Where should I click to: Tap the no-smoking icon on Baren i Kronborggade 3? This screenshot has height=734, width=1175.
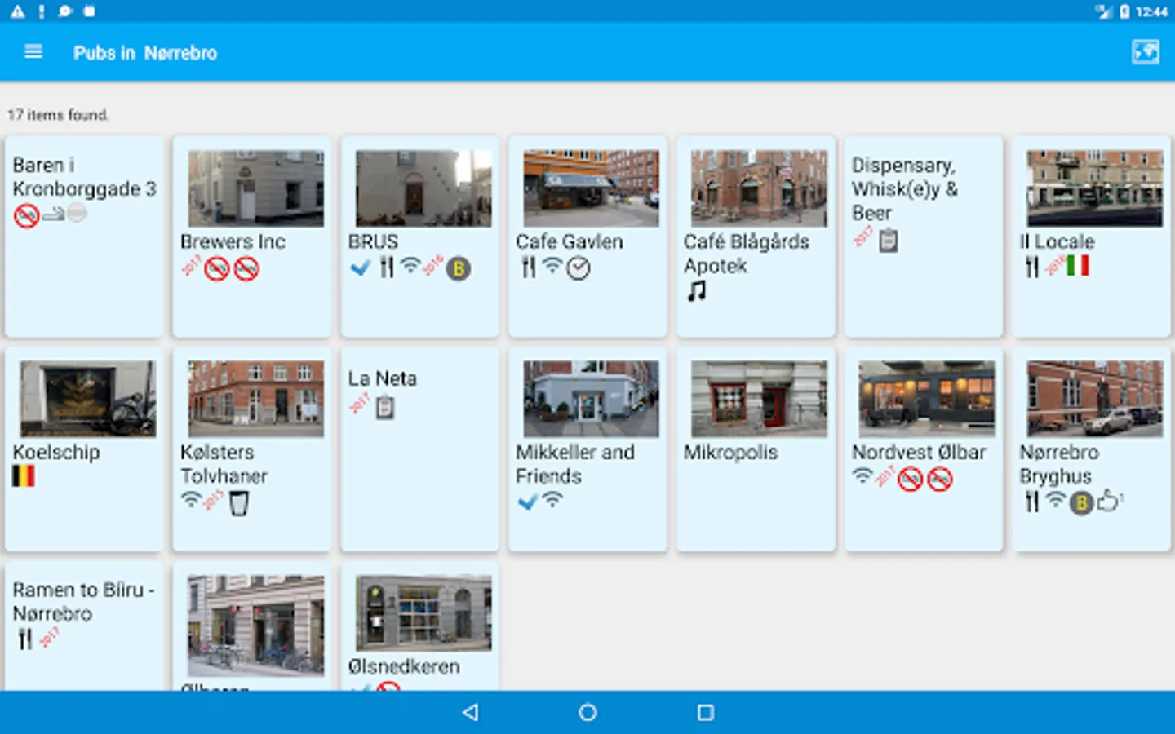pos(26,215)
